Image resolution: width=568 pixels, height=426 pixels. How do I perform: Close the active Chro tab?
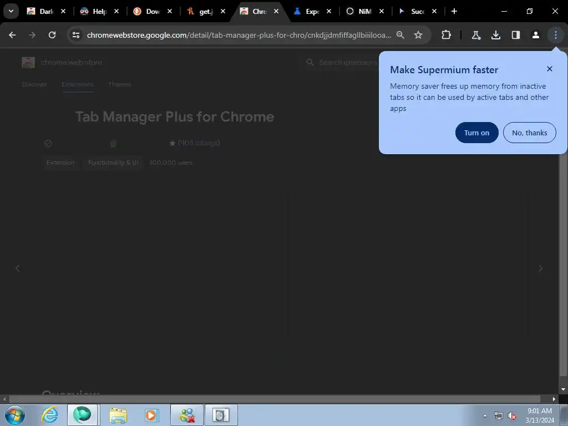pos(276,11)
